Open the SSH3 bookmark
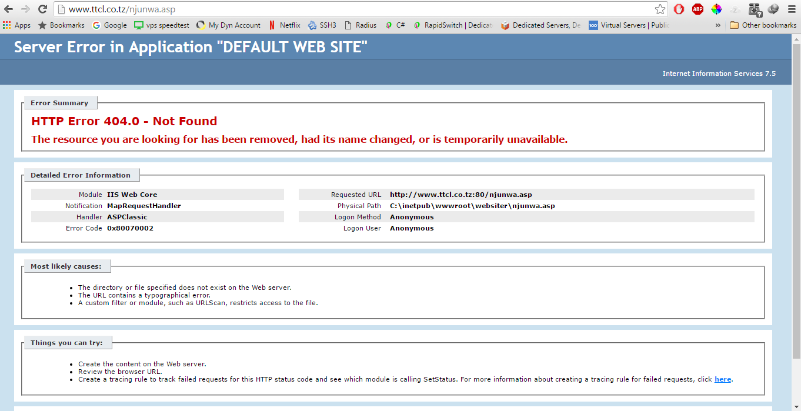Screen dimensions: 801x411 (322, 25)
